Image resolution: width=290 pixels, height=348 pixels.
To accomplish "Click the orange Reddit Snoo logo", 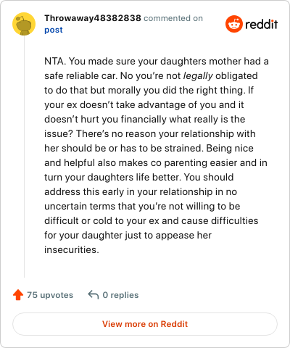I will point(233,24).
